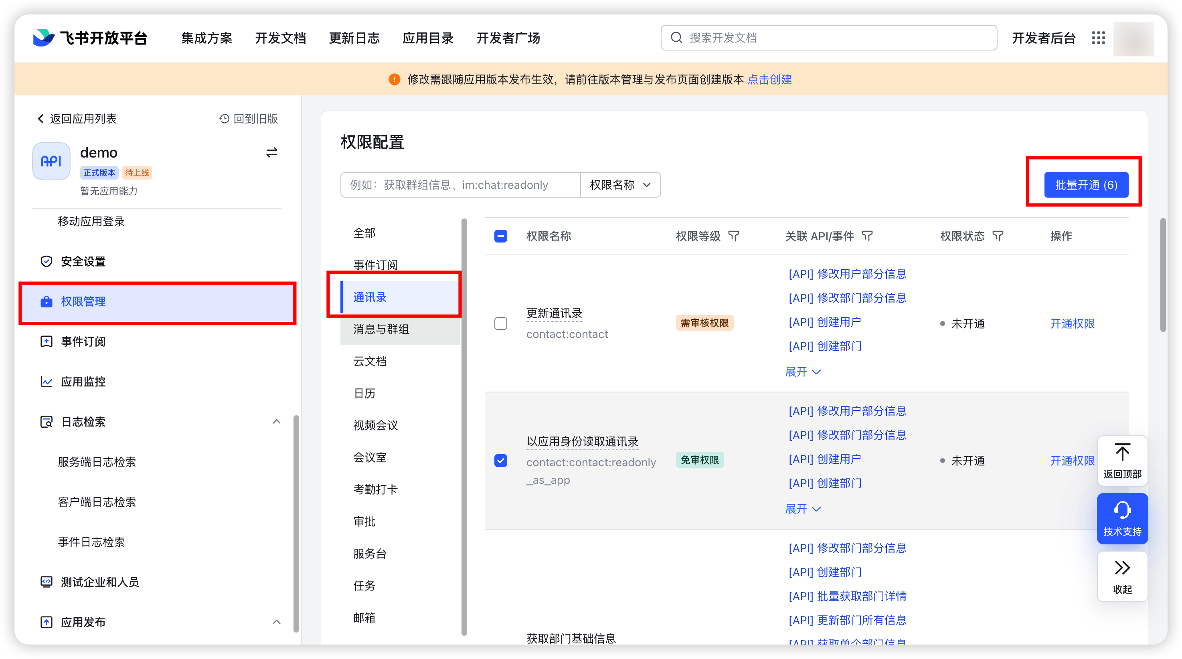This screenshot has height=659, width=1182.
Task: Click the chart icon for 应用监控
Action: 47,382
